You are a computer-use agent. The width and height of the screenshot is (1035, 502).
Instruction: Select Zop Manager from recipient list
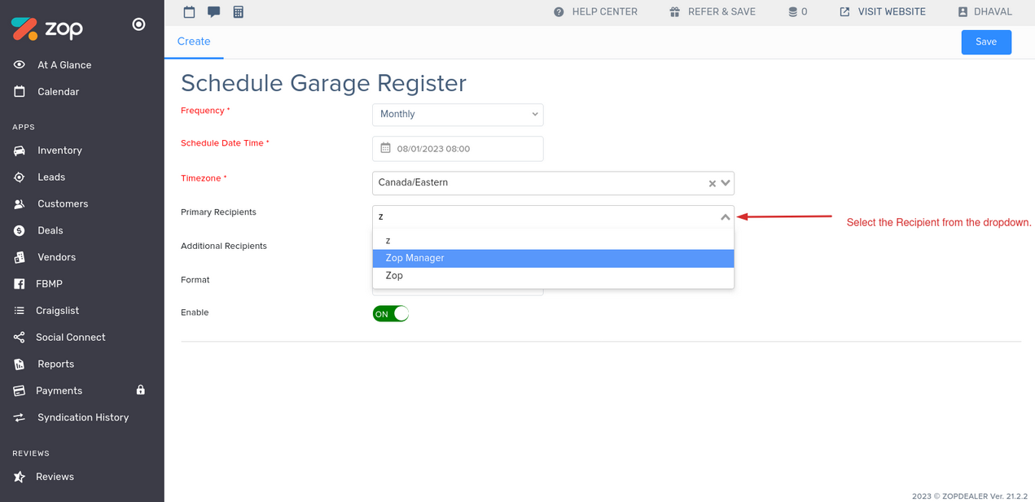(x=553, y=258)
